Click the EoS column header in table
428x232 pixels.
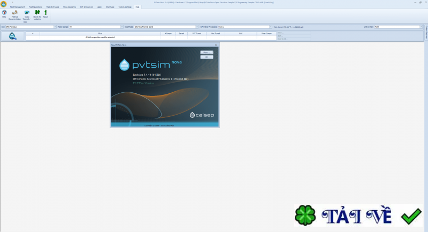pyautogui.click(x=241, y=34)
